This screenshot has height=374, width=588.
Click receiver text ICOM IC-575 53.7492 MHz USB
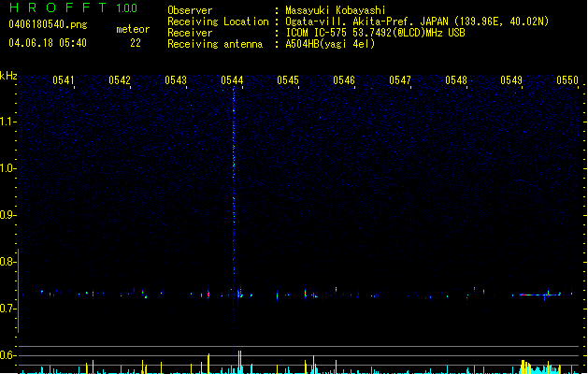tap(375, 33)
